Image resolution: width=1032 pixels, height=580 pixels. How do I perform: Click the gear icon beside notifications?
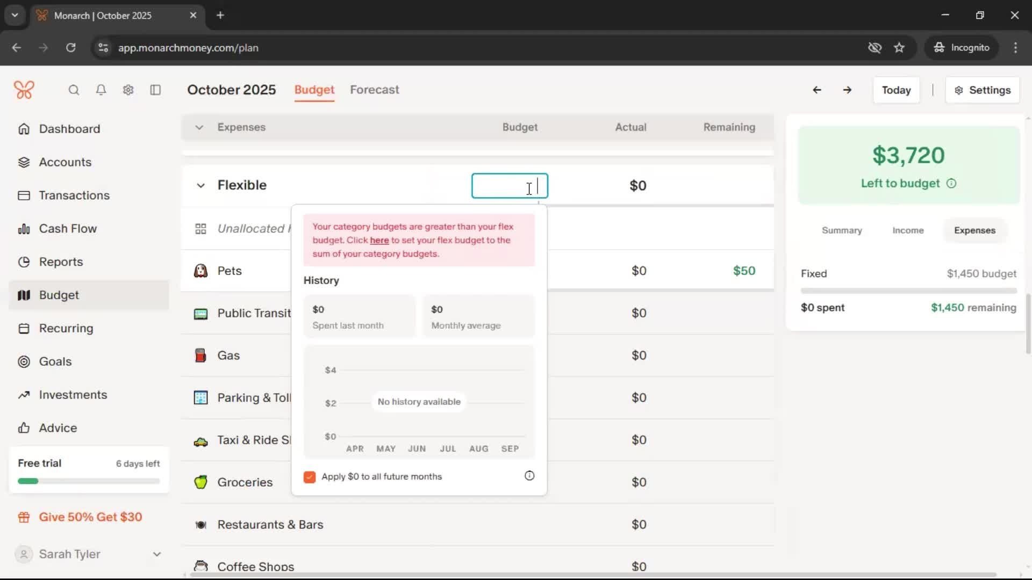coord(128,90)
